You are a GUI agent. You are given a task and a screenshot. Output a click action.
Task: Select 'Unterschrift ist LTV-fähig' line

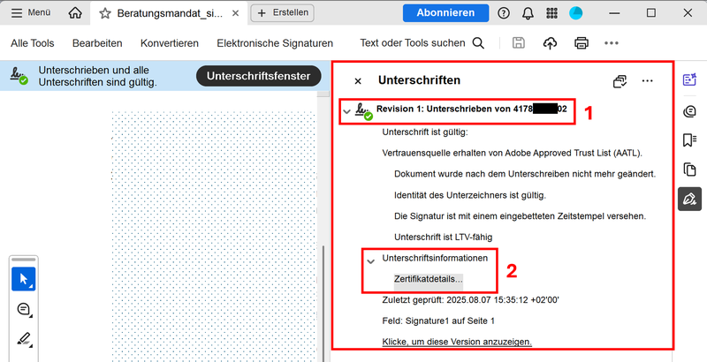pos(443,237)
